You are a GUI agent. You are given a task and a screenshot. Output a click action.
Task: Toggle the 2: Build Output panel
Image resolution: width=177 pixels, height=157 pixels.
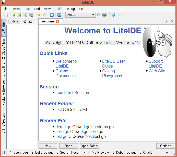42,152
